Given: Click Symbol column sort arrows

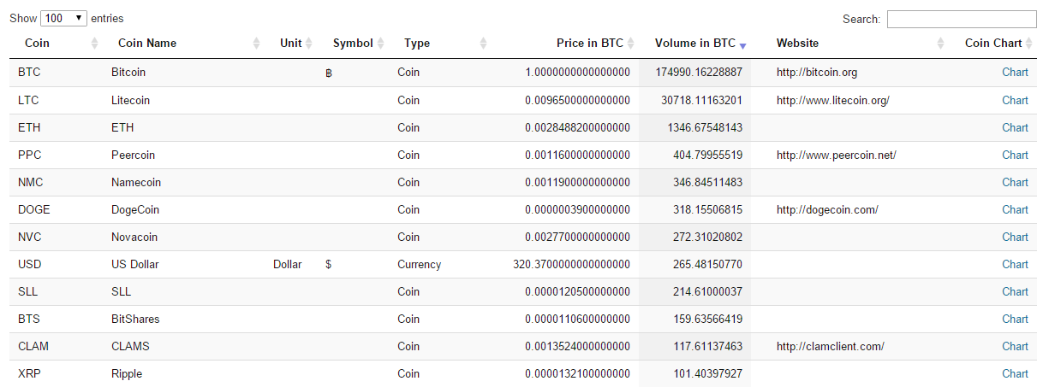Looking at the screenshot, I should (x=381, y=43).
